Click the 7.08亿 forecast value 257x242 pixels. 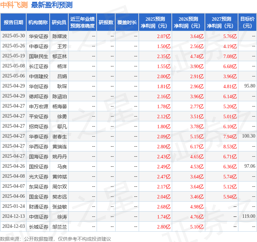(x=230, y=56)
